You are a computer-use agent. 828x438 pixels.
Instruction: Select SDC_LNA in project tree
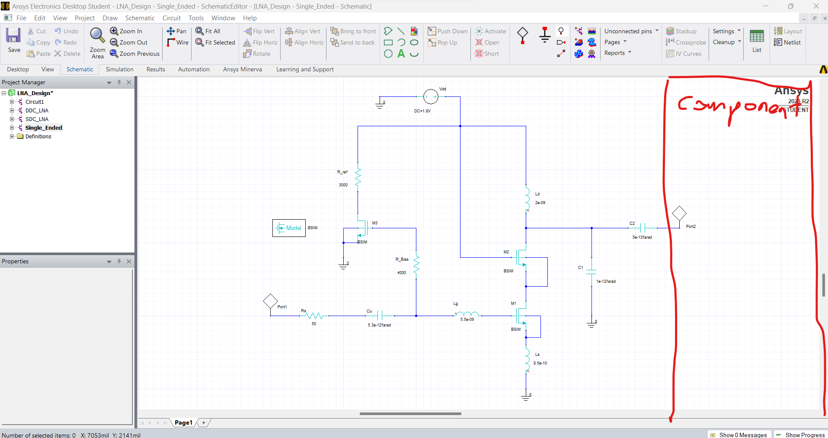point(37,119)
